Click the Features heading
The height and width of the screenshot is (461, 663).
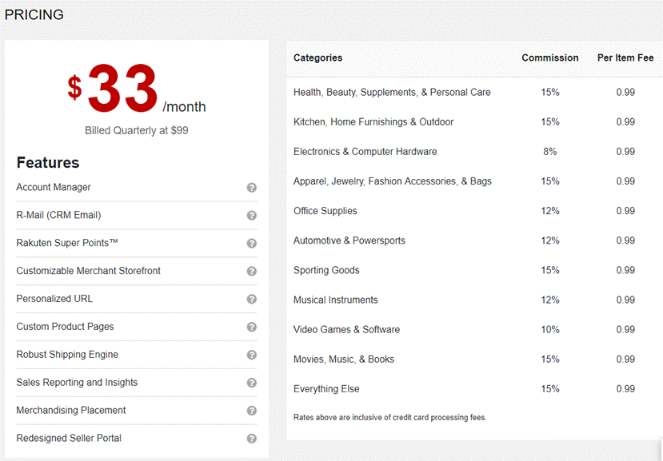pos(48,163)
